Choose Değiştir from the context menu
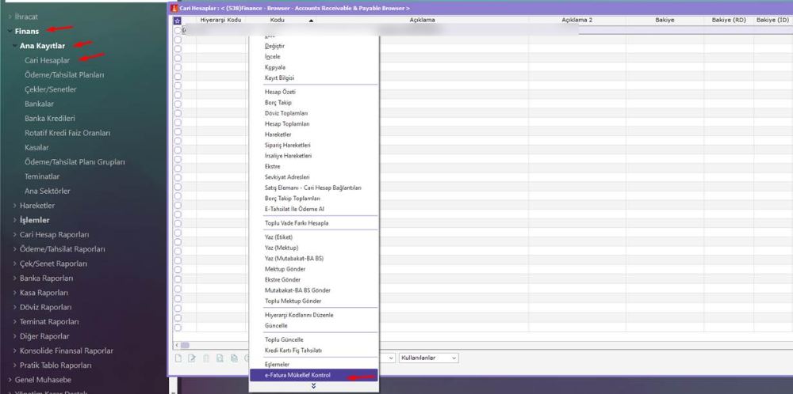The width and height of the screenshot is (793, 394). [x=274, y=46]
